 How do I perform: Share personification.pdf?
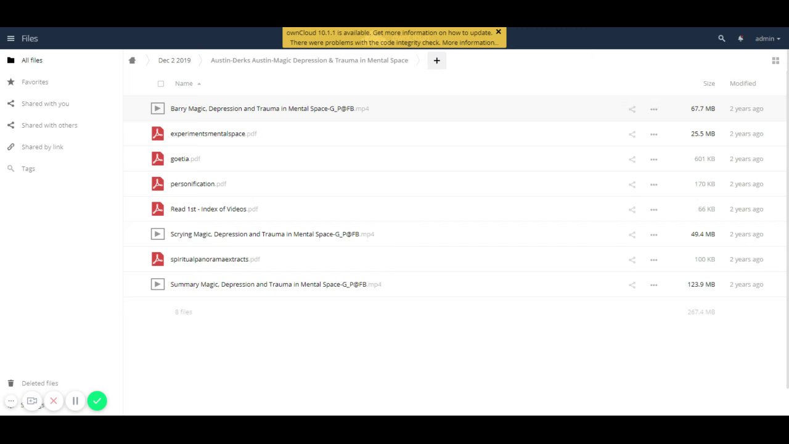[x=632, y=184]
